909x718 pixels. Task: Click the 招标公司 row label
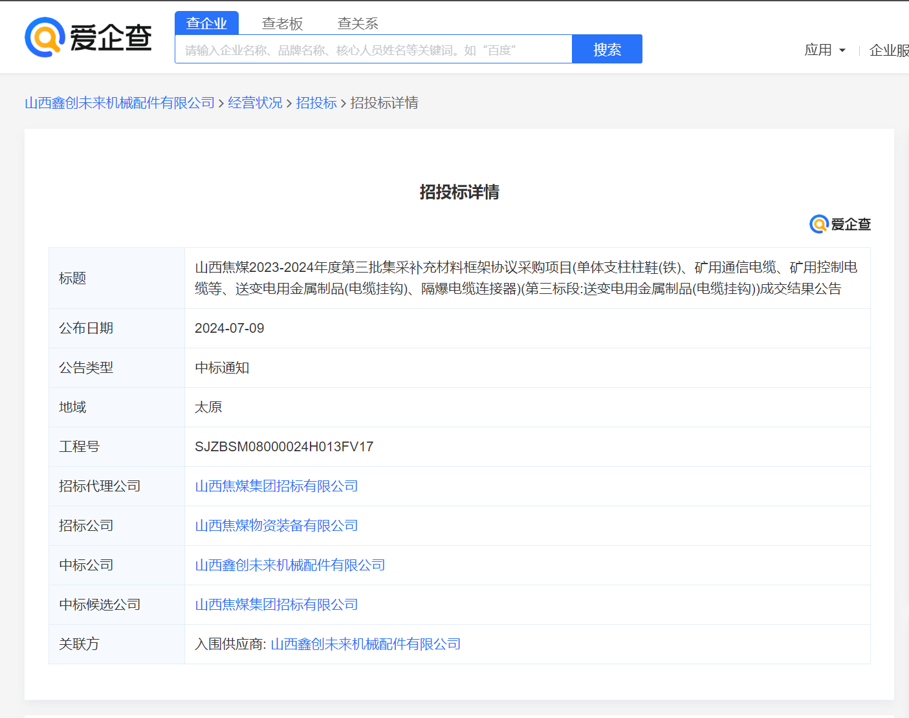coord(86,526)
